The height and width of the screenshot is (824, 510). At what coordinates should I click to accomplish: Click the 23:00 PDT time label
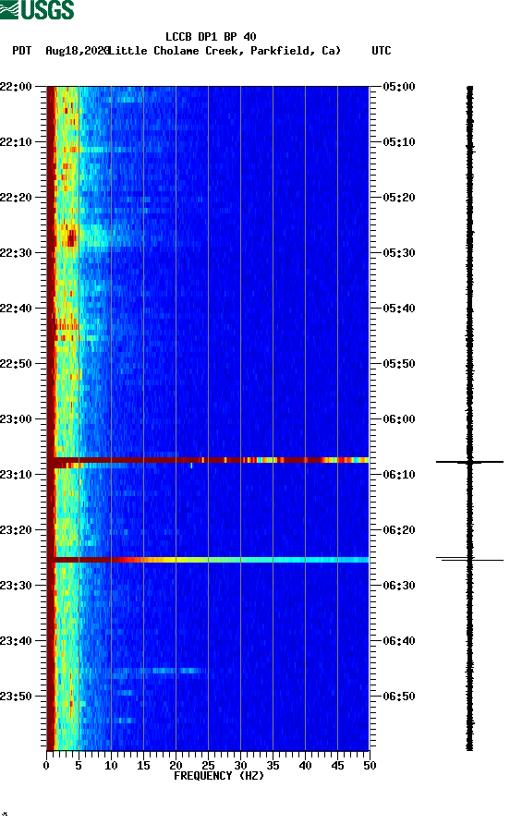(16, 419)
